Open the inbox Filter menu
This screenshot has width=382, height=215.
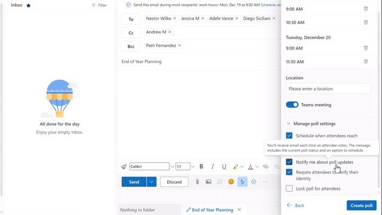(x=99, y=5)
